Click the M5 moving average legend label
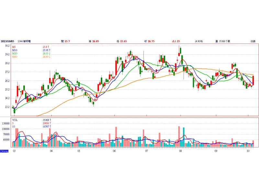This screenshot has width=259, height=194. coord(14,47)
